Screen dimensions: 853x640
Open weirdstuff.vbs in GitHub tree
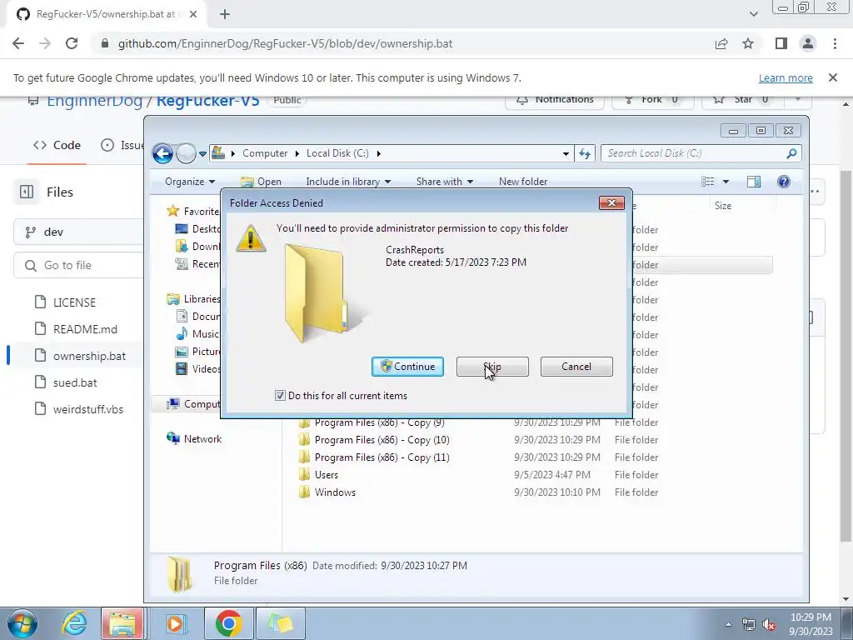87,408
